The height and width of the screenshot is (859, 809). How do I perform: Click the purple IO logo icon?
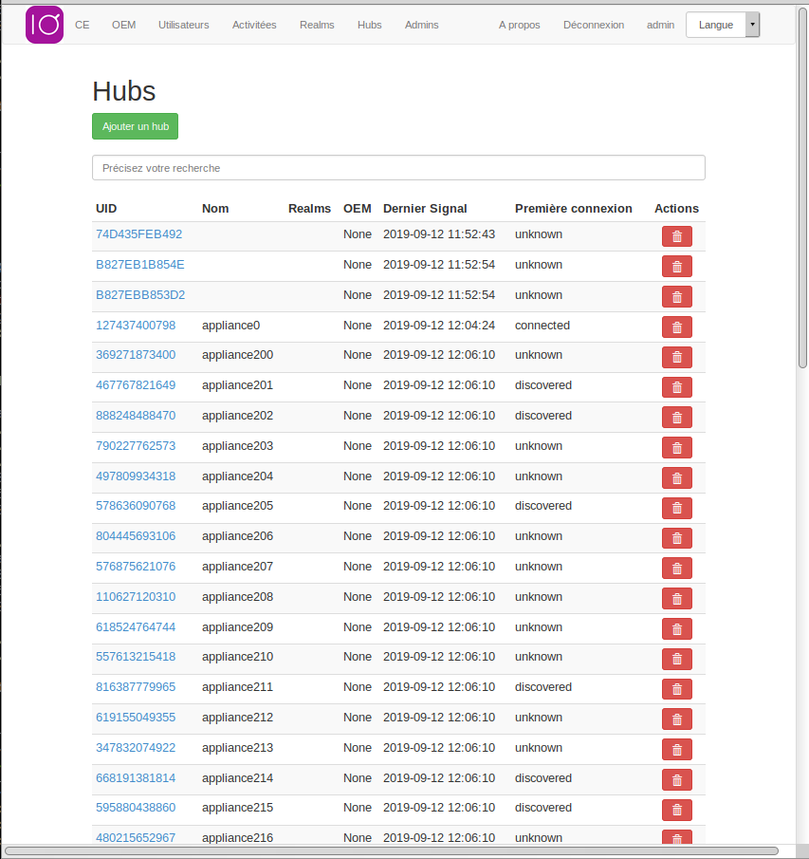tap(45, 25)
